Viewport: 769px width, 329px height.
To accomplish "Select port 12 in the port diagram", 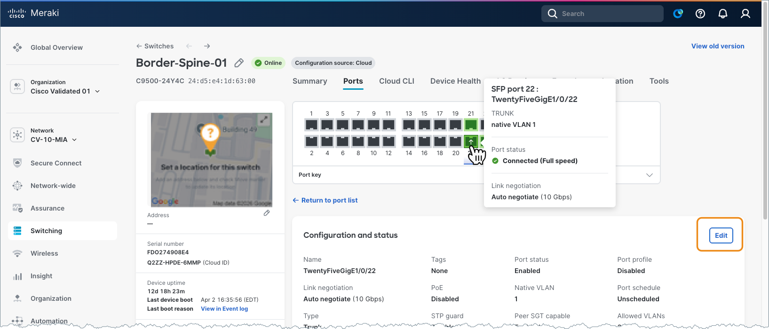I will tap(388, 141).
